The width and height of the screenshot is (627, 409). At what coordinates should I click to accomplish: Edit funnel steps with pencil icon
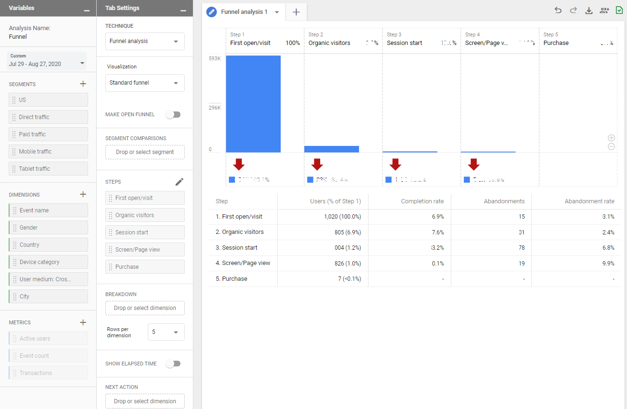179,182
